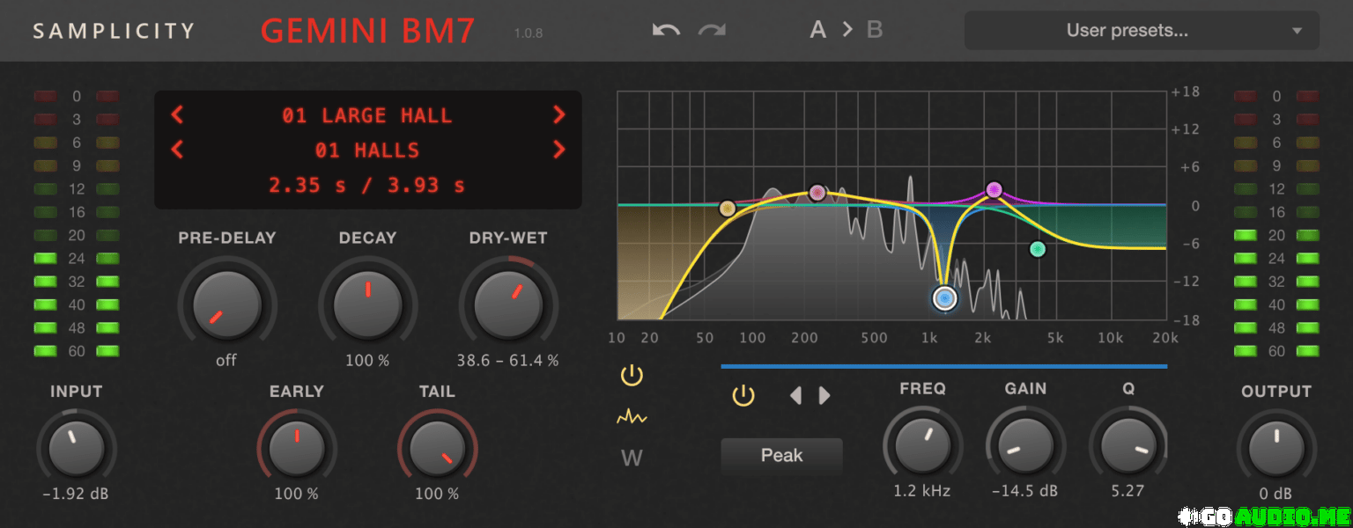The image size is (1353, 528).
Task: Open the User presets dropdown
Action: (1142, 31)
